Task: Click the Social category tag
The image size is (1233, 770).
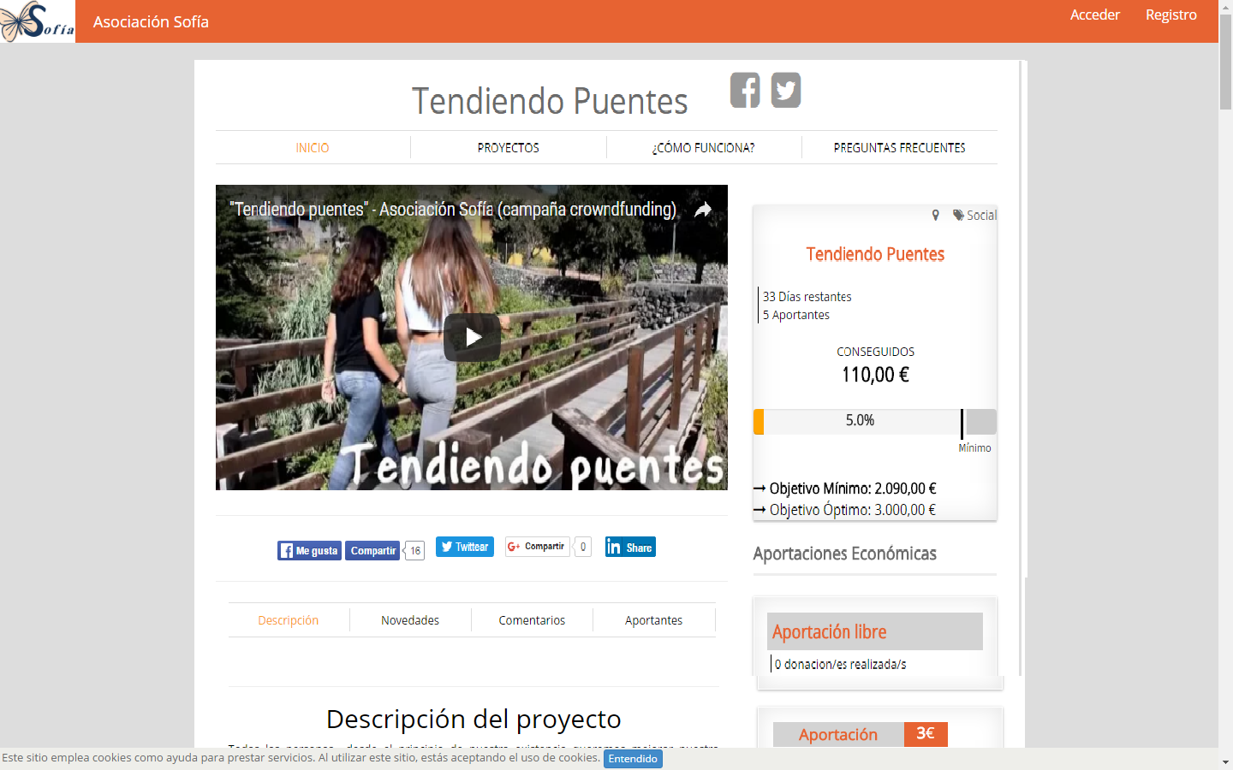Action: 974,216
